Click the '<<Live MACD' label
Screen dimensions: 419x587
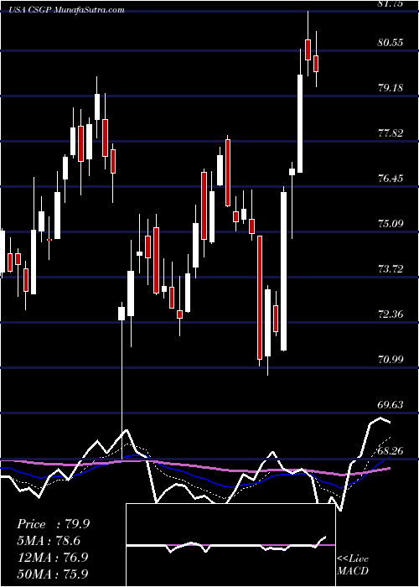tap(353, 564)
